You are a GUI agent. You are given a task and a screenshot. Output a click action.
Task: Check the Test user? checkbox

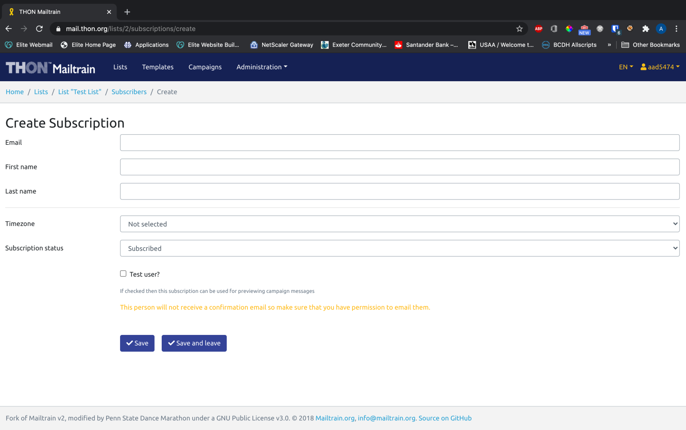click(x=123, y=274)
